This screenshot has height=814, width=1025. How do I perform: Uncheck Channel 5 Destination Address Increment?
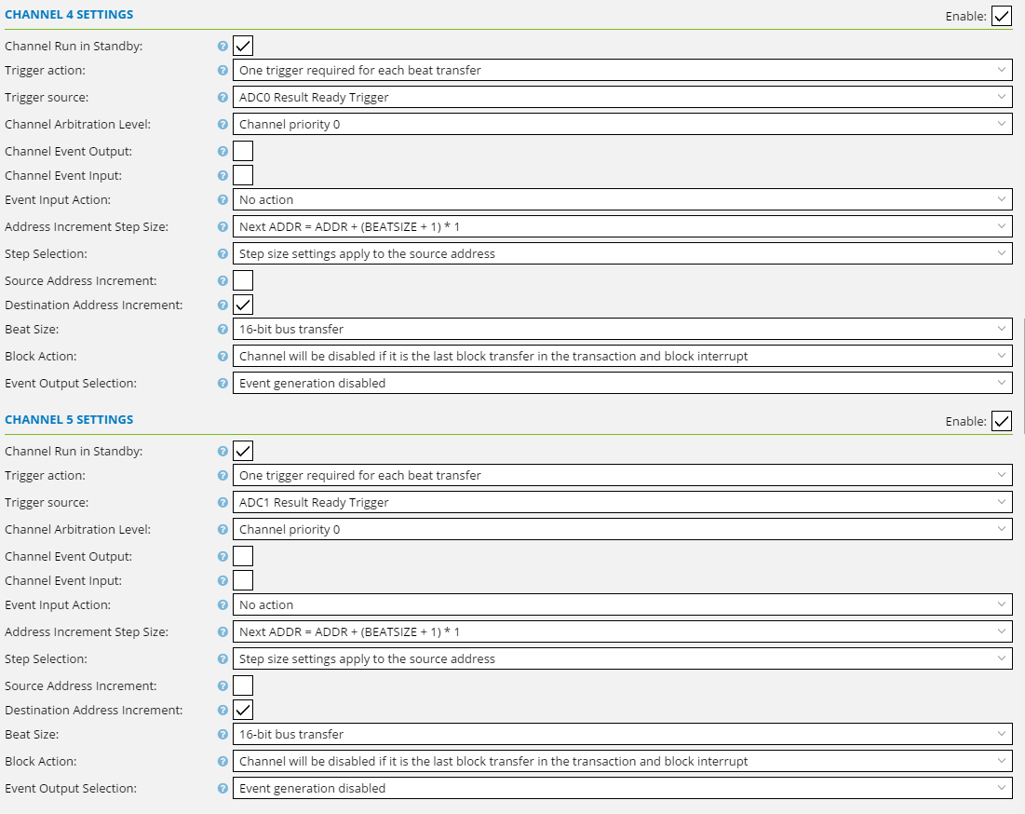click(243, 710)
